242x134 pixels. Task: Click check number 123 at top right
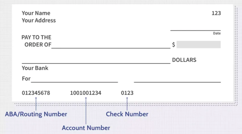click(x=216, y=13)
